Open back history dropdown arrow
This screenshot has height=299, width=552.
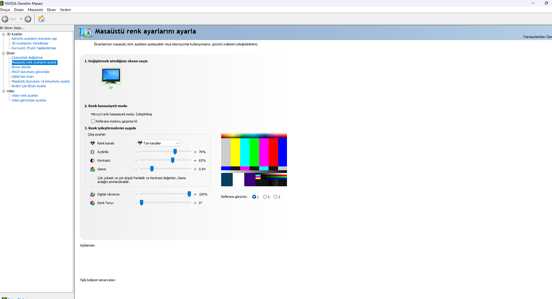pos(21,19)
